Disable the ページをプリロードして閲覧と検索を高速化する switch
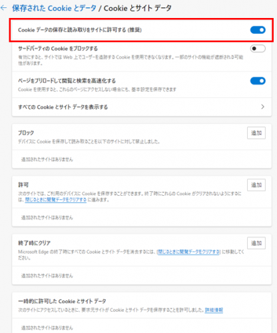This screenshot has width=277, height=333. (x=258, y=81)
